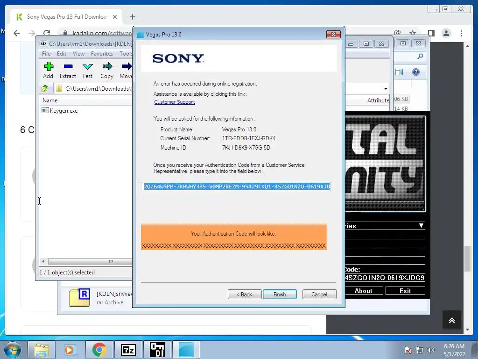The image size is (478, 359).
Task: Click Chrome back navigation arrow
Action: 17,33
